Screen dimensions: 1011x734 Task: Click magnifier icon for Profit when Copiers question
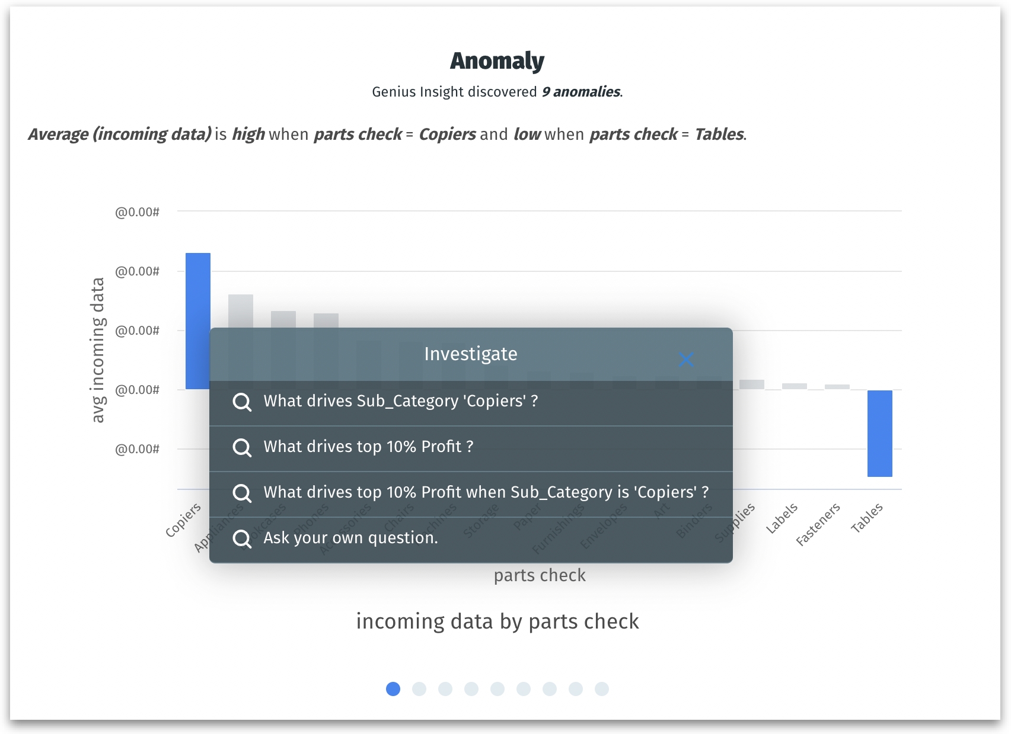[242, 493]
